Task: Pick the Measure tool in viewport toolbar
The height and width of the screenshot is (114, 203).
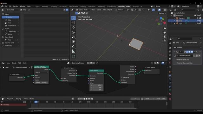Action: pos(73,51)
